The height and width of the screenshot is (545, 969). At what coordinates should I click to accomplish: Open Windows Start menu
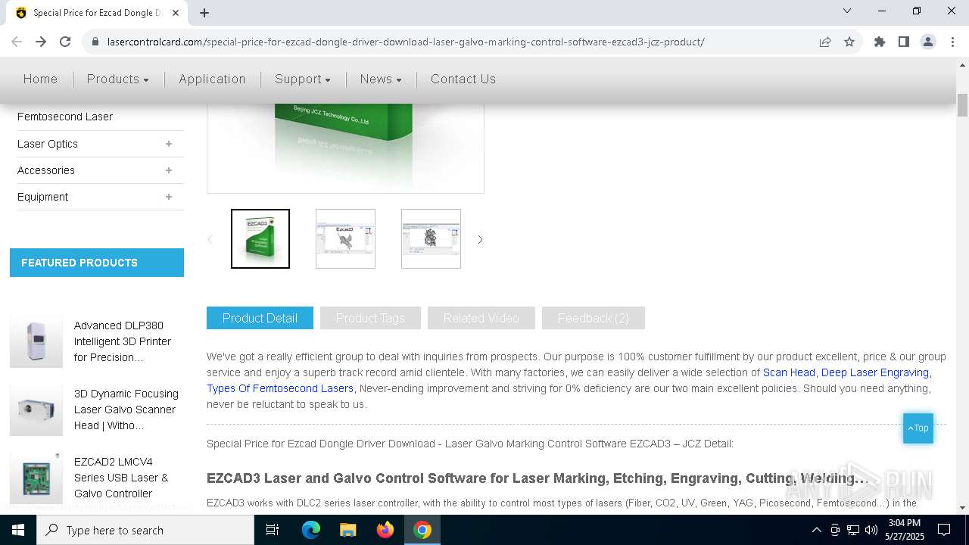coord(18,530)
